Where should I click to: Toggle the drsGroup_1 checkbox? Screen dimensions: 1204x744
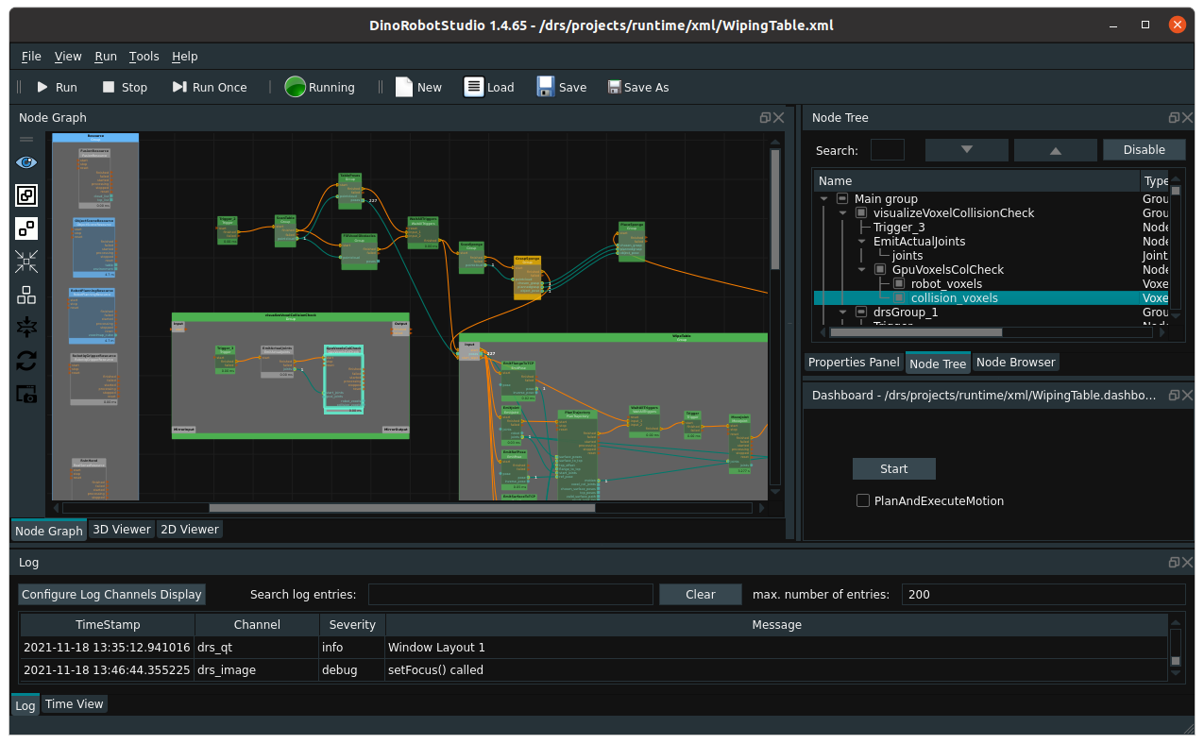[x=861, y=312]
